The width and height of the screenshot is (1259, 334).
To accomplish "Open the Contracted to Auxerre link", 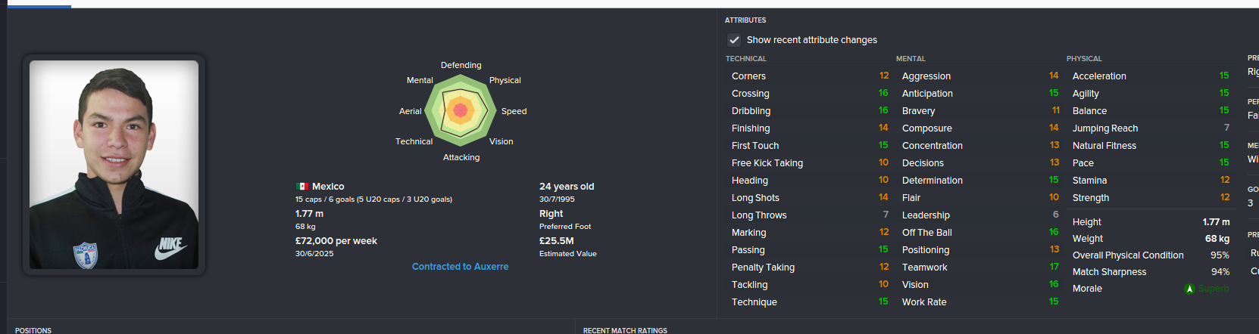I will pyautogui.click(x=460, y=267).
